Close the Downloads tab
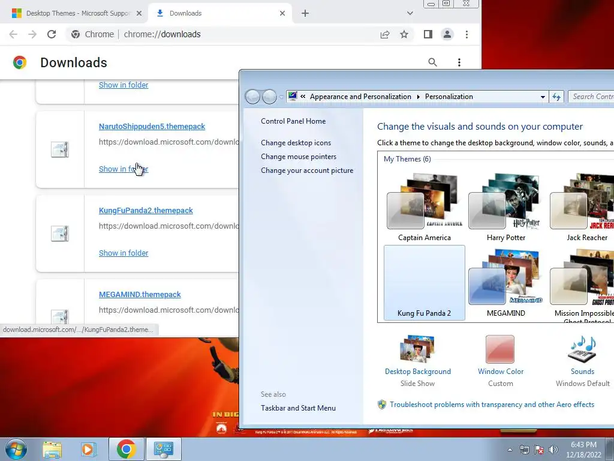This screenshot has height=461, width=614. tap(282, 13)
